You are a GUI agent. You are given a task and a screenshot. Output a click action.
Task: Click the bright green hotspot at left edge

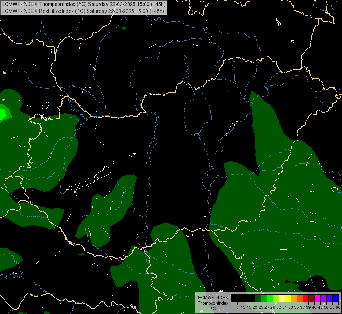pyautogui.click(x=2, y=113)
